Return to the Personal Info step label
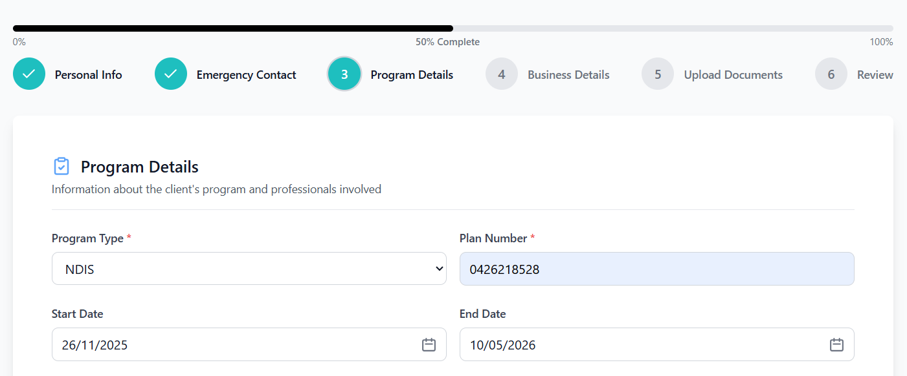The image size is (907, 376). tap(88, 75)
